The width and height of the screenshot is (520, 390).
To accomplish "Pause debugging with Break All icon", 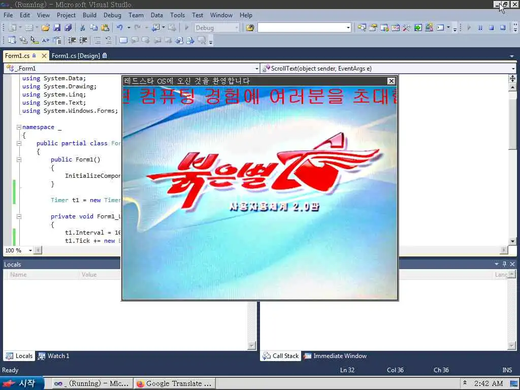I will [480, 28].
